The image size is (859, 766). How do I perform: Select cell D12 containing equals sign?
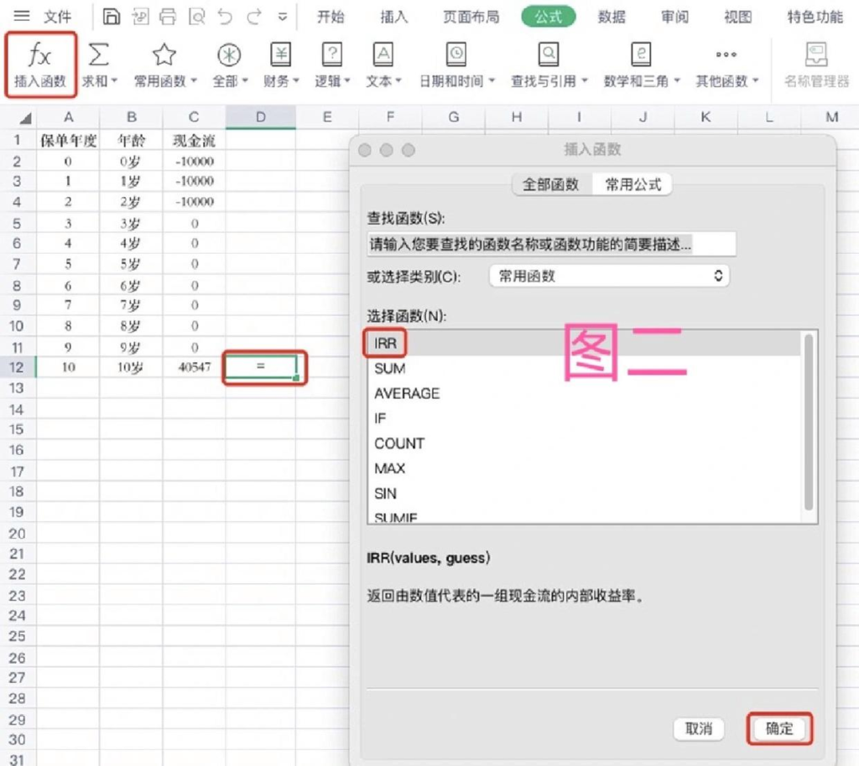pos(261,366)
